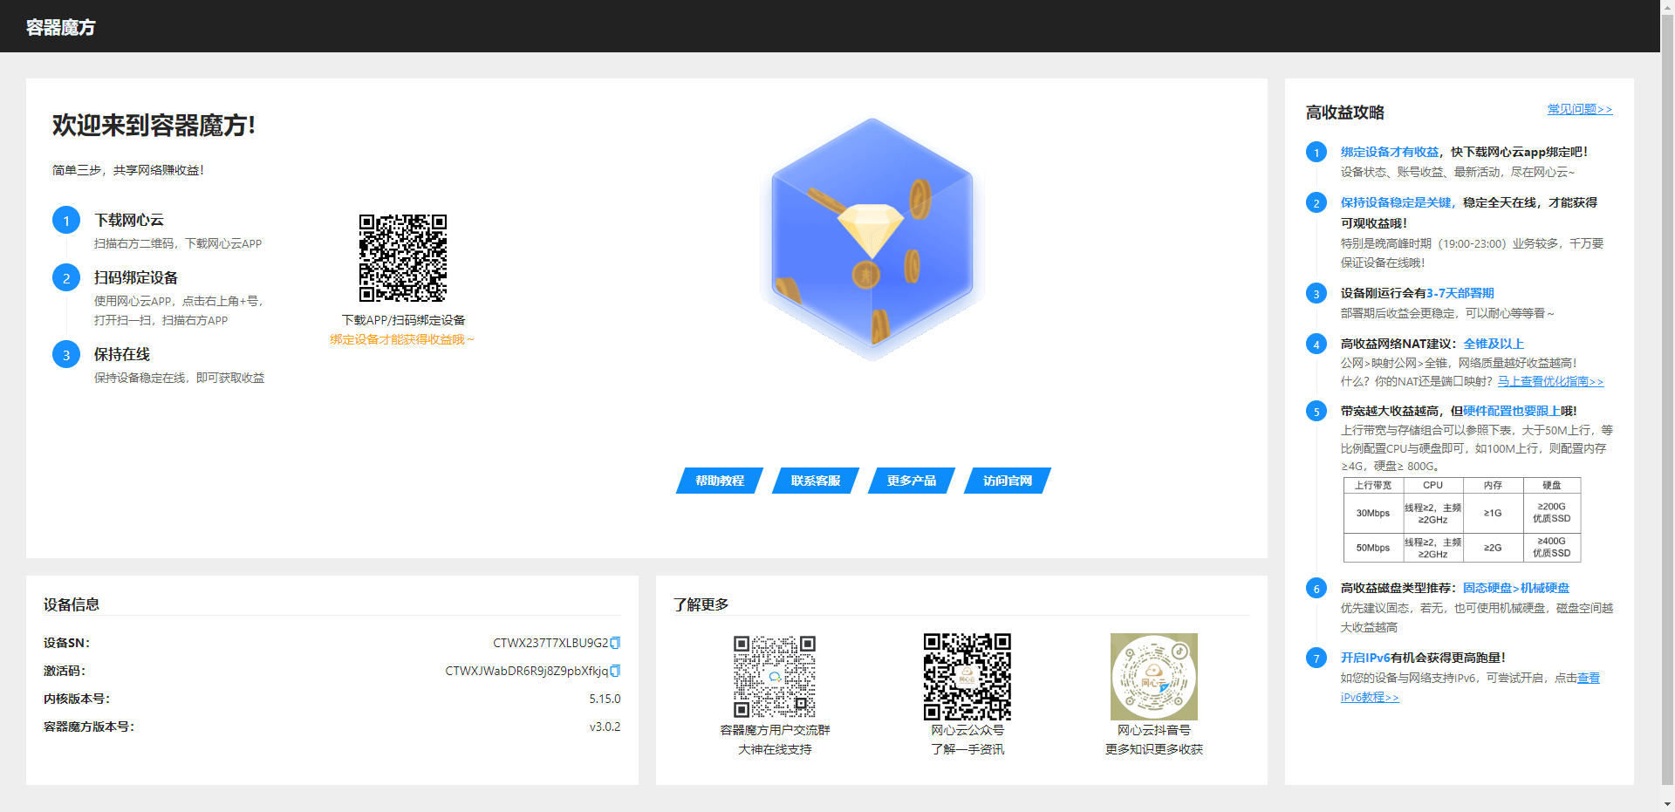
Task: Click the 联系客服 button
Action: pos(816,481)
